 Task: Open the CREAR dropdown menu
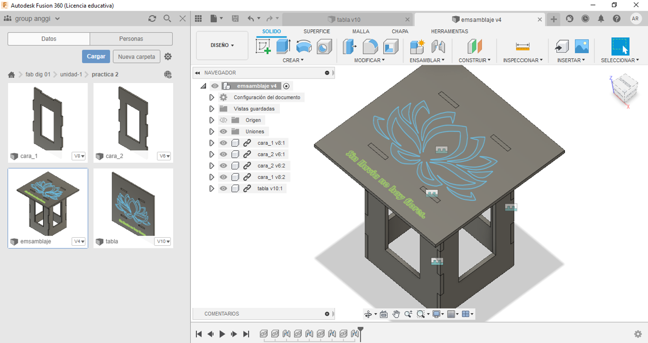293,60
